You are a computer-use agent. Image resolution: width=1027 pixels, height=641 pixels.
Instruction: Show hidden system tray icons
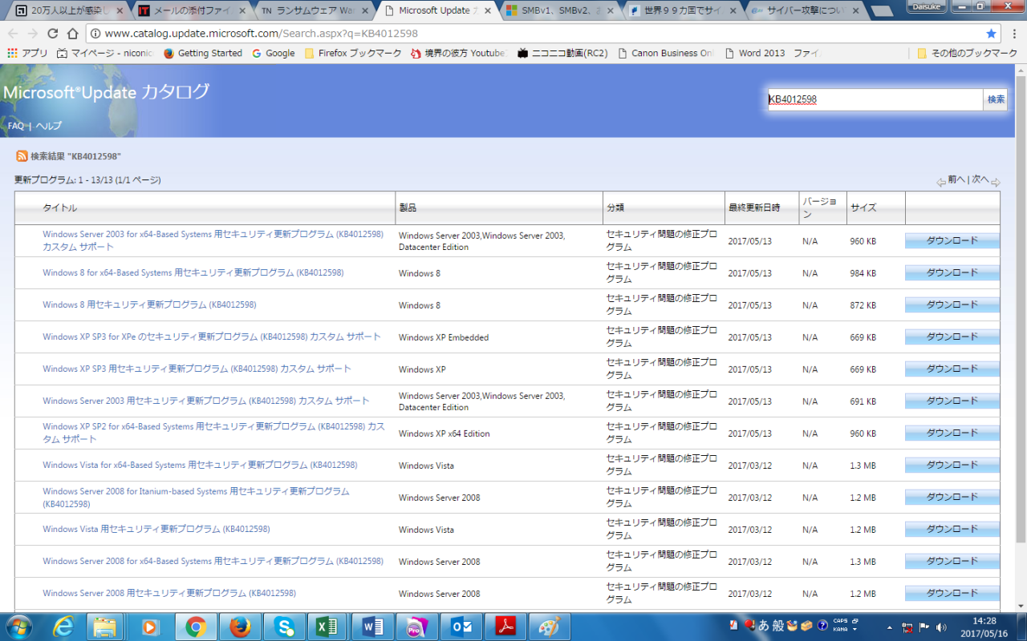click(x=889, y=627)
